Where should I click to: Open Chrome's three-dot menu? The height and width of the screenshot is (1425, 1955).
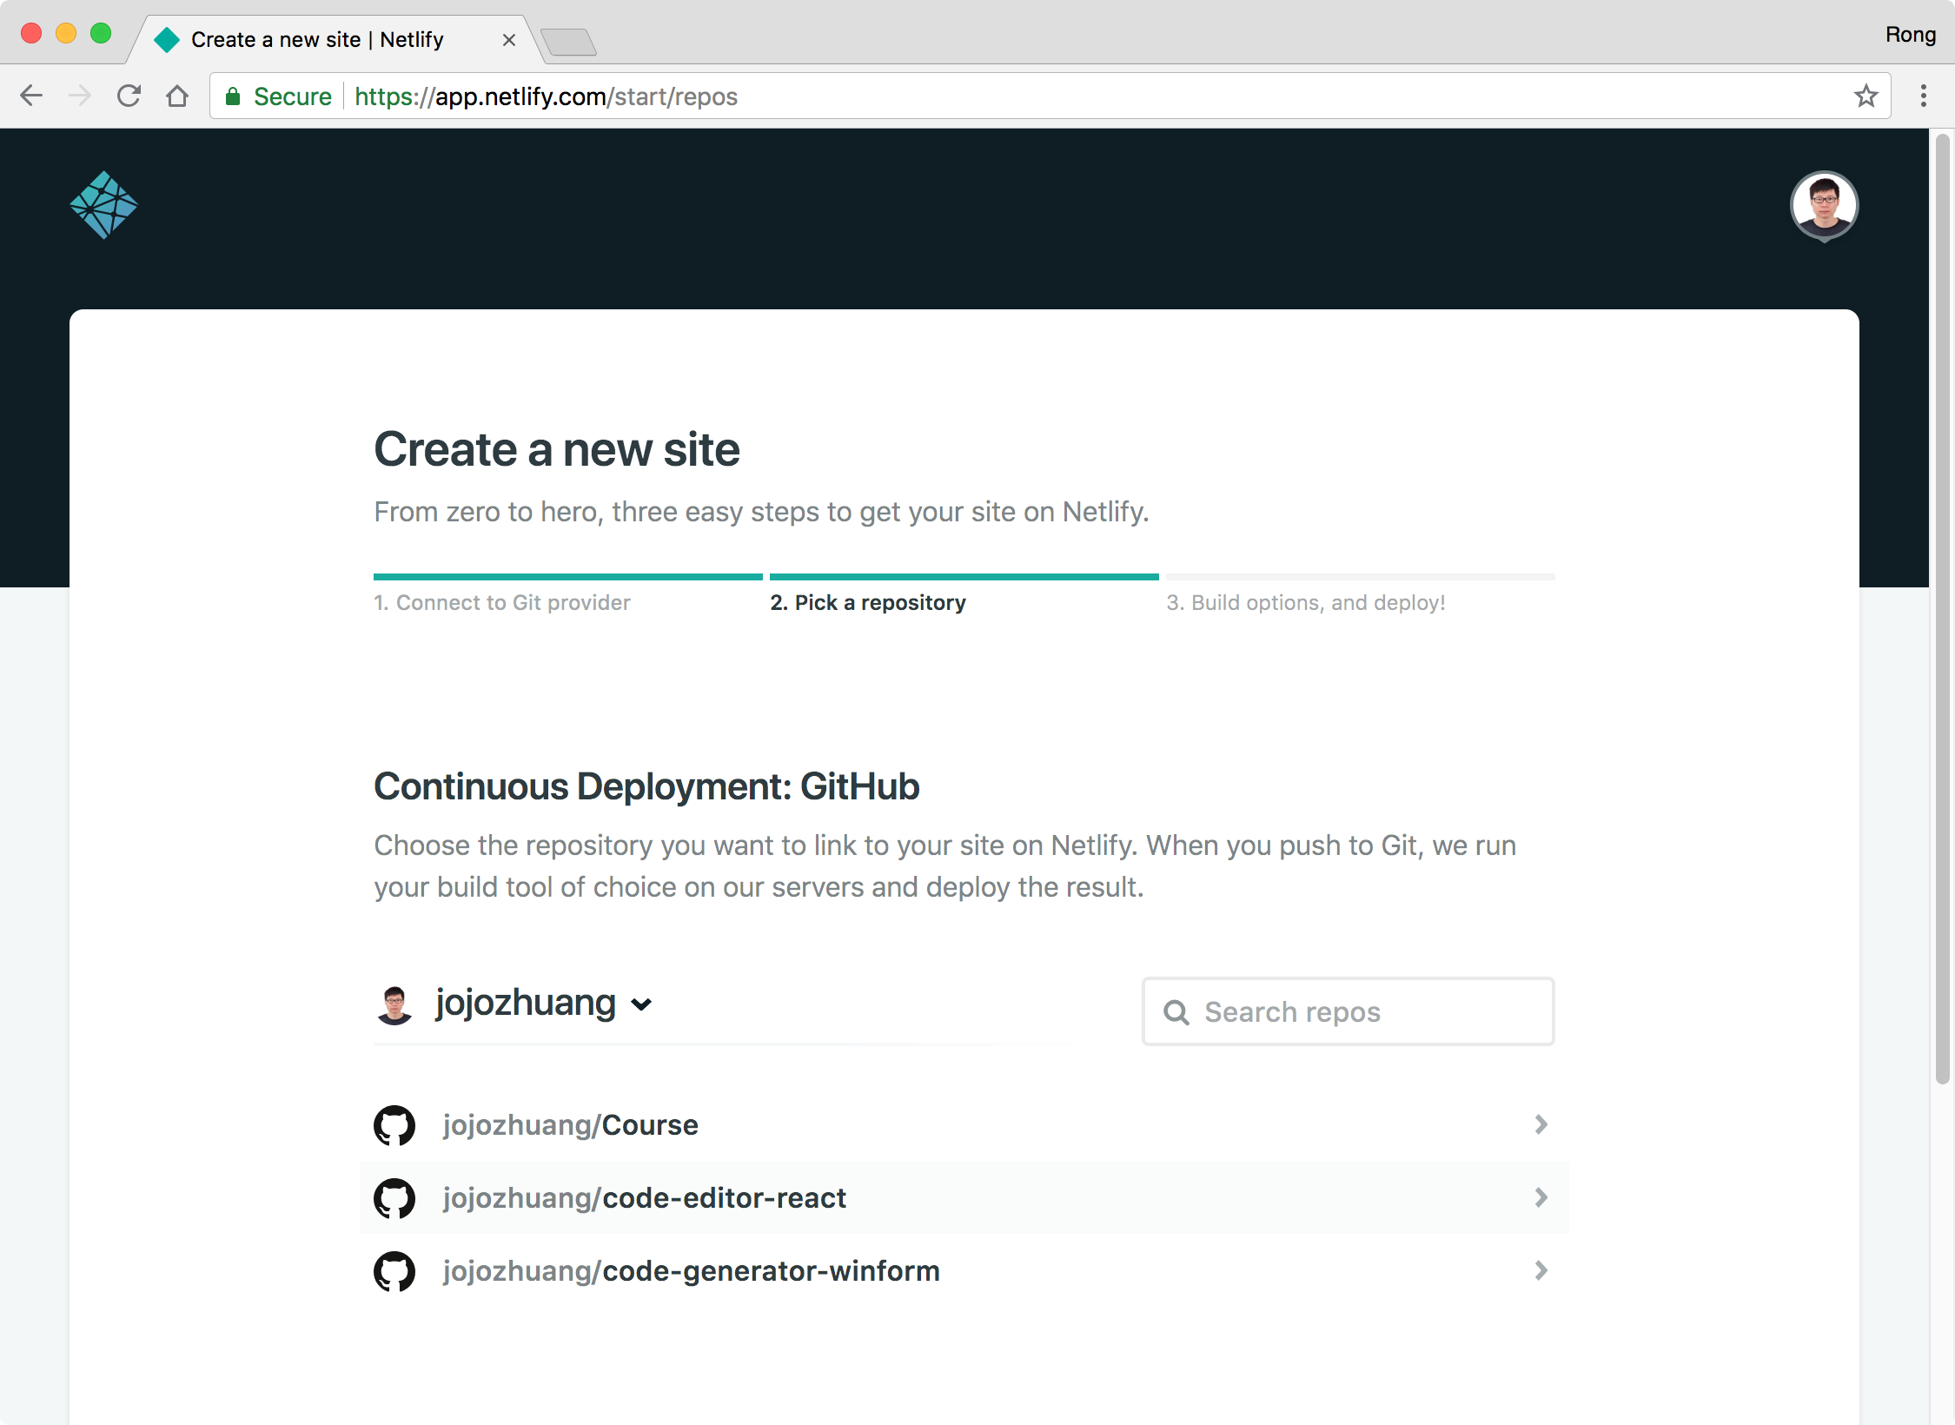coord(1924,96)
